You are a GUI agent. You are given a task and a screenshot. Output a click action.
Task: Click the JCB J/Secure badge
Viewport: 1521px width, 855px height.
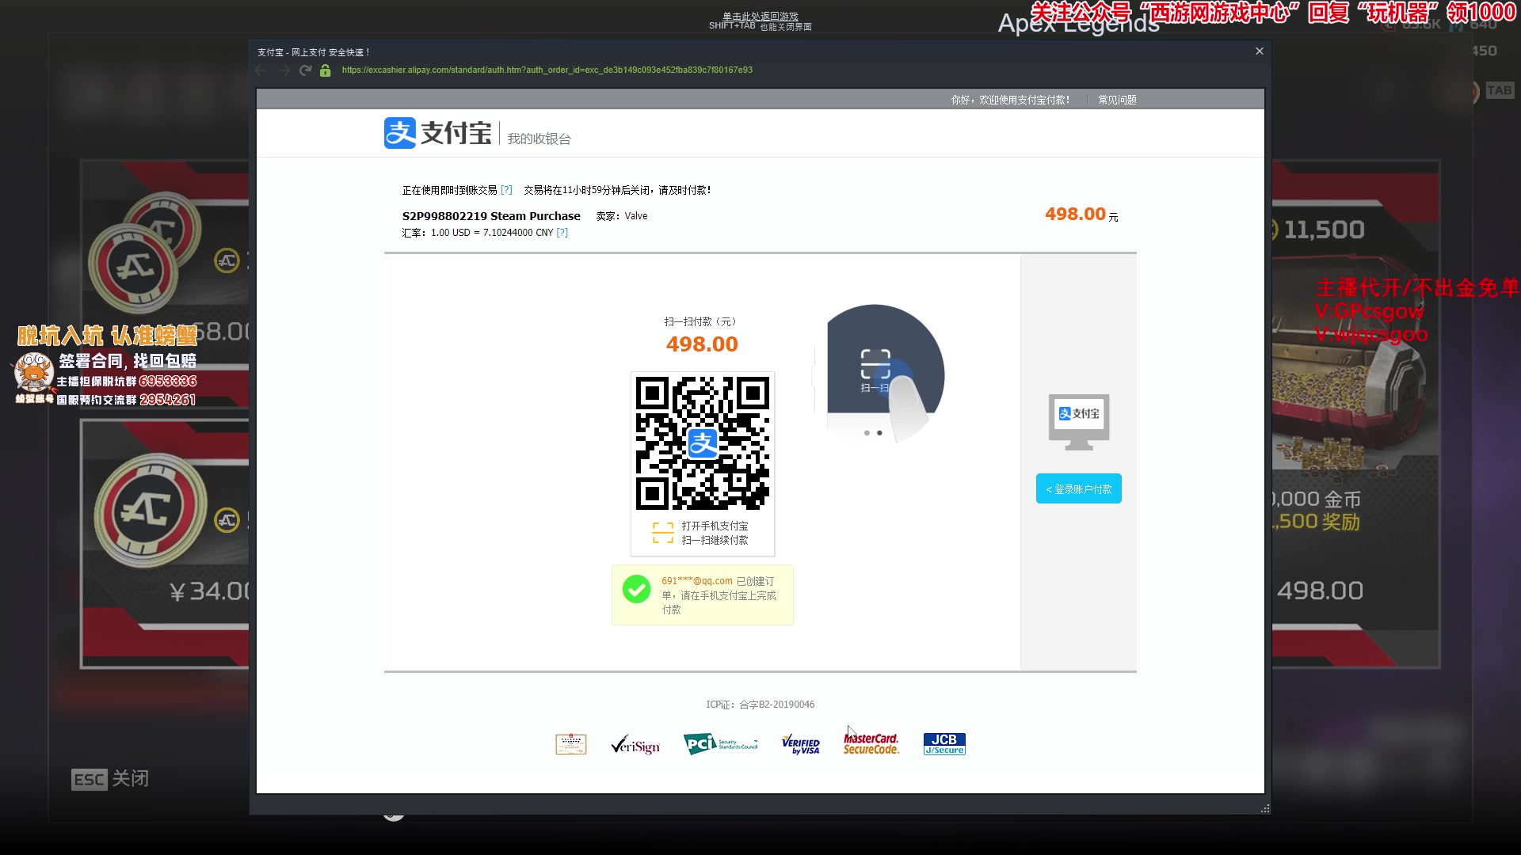944,744
